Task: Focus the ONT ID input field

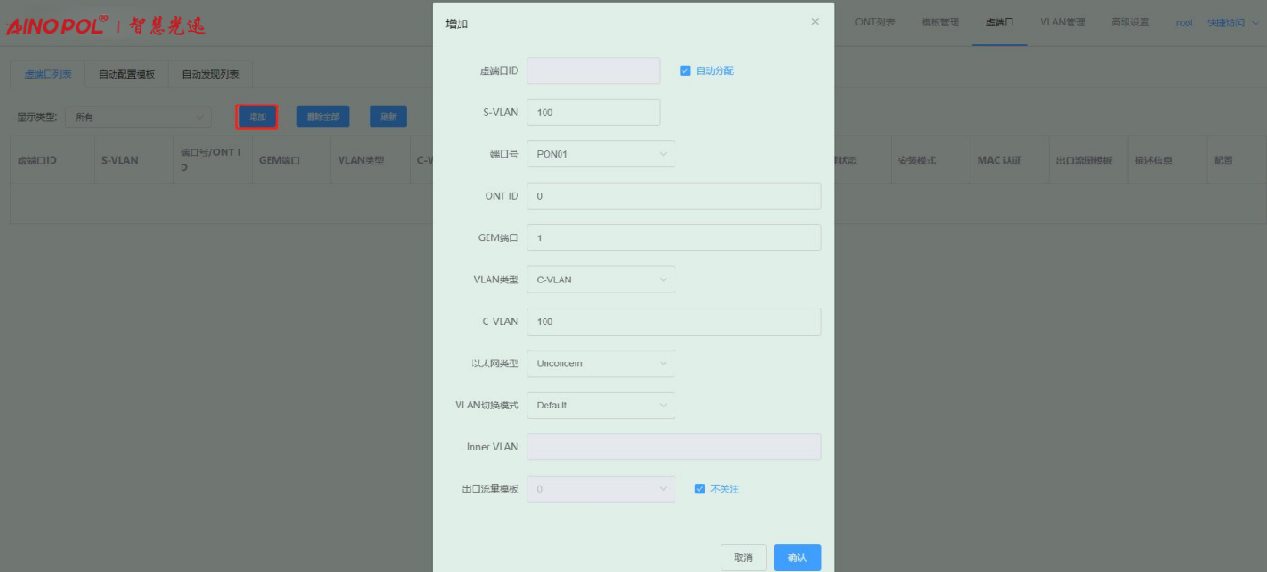Action: tap(673, 196)
